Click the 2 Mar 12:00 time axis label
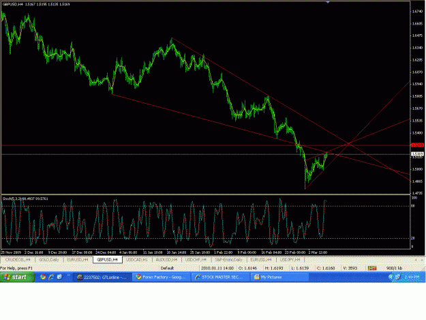Viewport: 426px width, 320px height. (318, 252)
